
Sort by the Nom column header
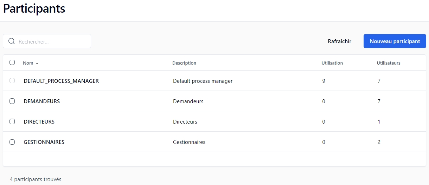[x=28, y=63]
